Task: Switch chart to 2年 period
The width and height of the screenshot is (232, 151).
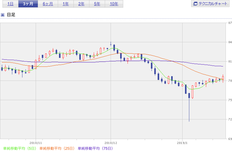Action: click(81, 4)
